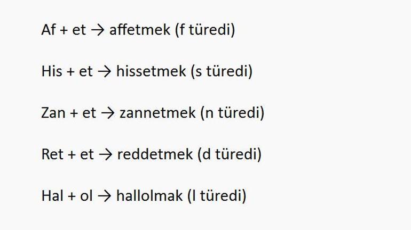Viewport: 411px width, 230px height.
Task: Click the arrow before "affetmek"
Action: 97,30
